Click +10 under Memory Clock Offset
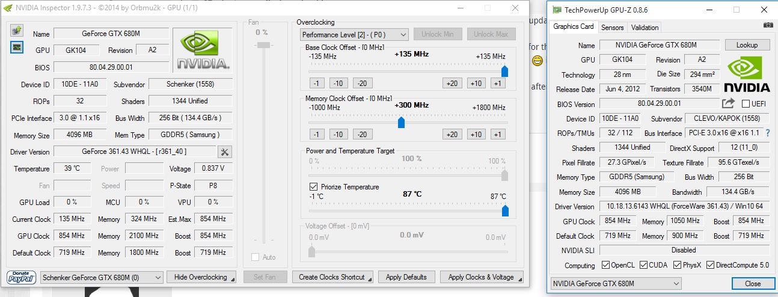 click(x=476, y=135)
